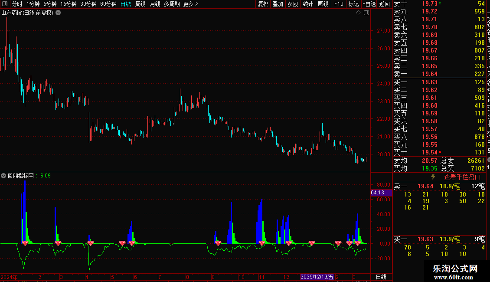Switch to the 15分钟 period
Viewport: 490px width, 282px height.
point(69,4)
